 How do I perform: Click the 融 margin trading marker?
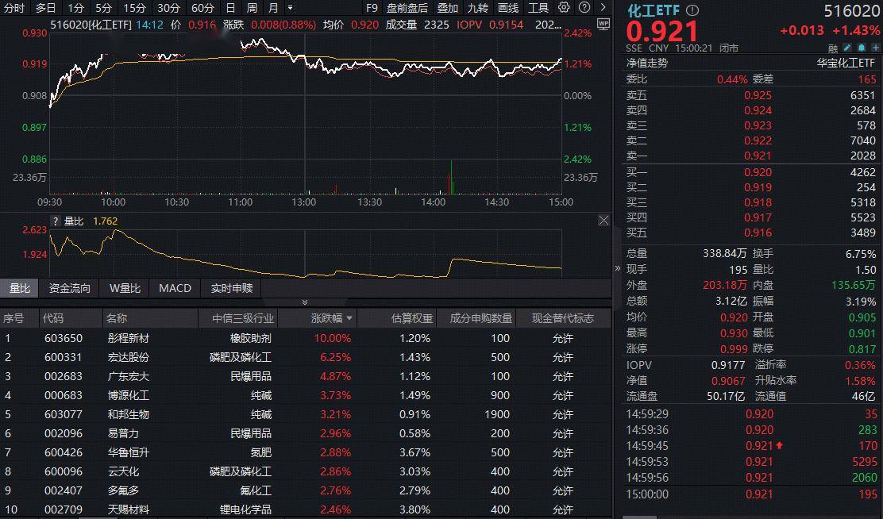tap(833, 49)
